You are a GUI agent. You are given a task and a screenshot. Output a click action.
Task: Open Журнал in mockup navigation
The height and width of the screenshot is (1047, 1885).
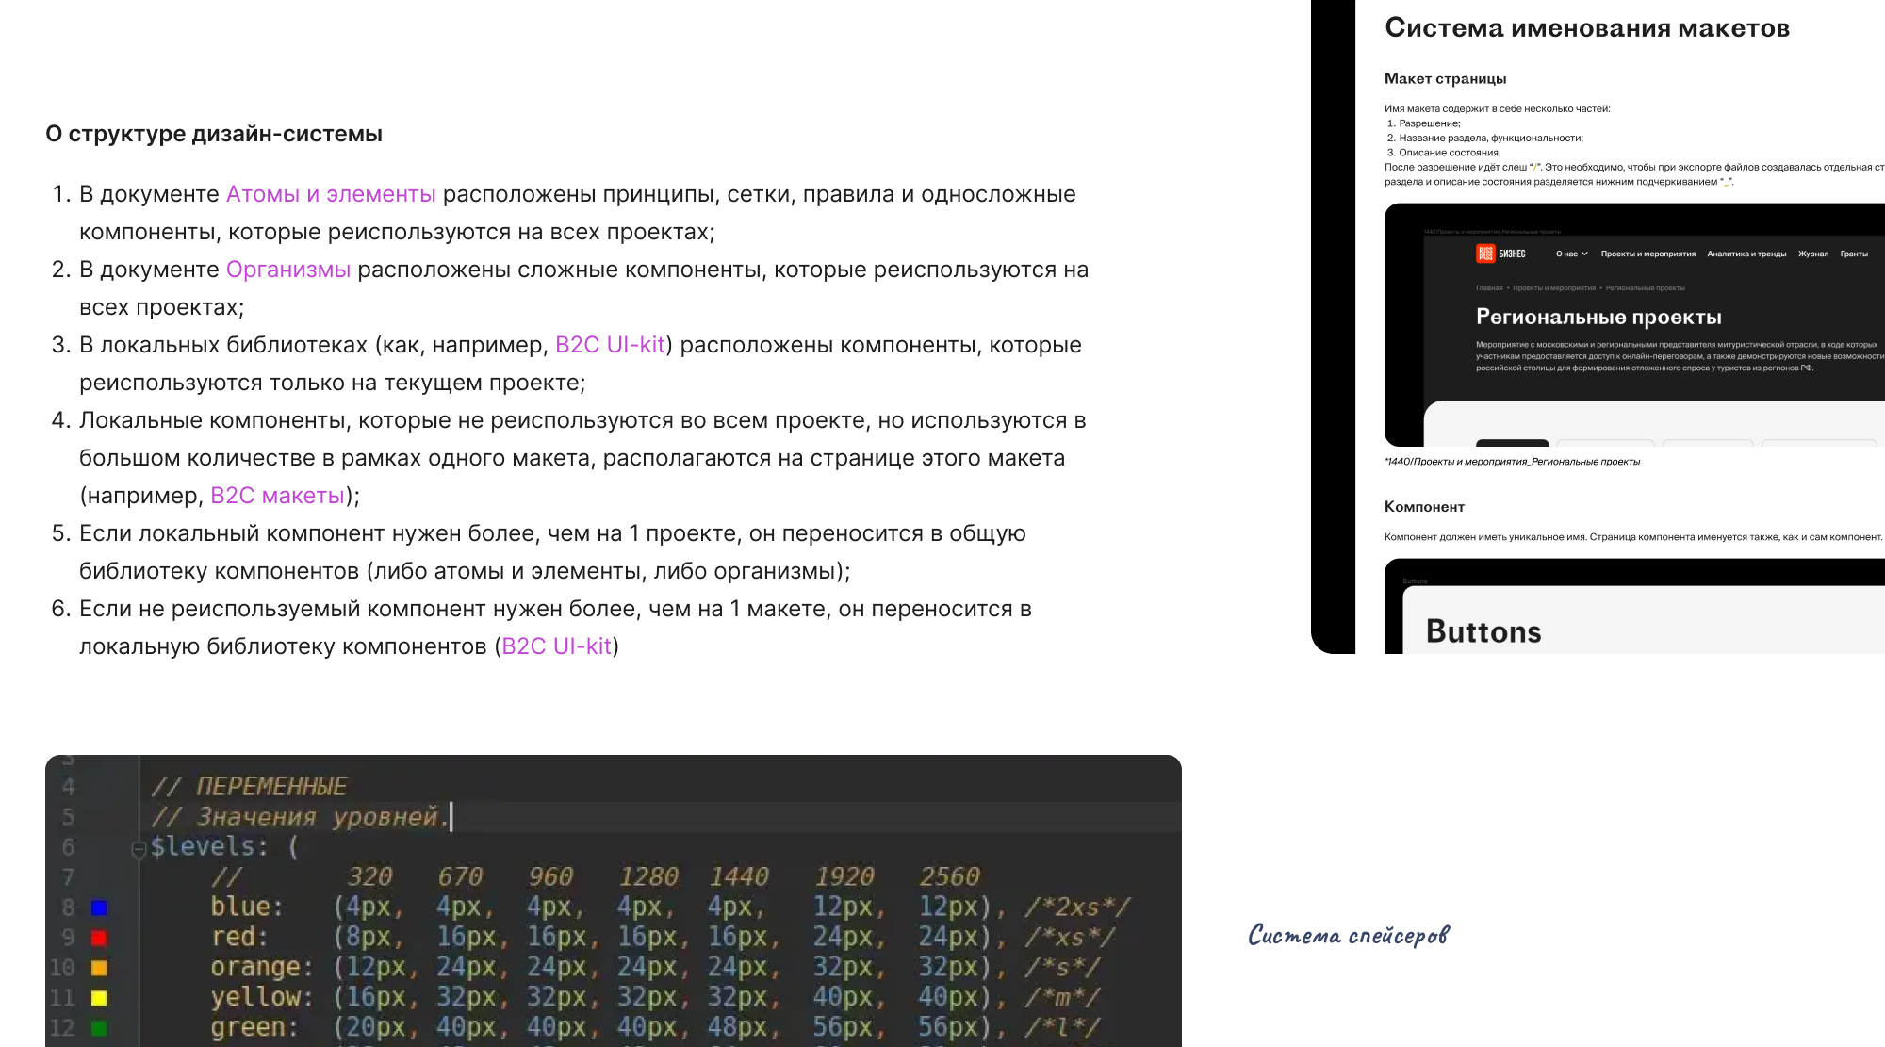(x=1813, y=254)
